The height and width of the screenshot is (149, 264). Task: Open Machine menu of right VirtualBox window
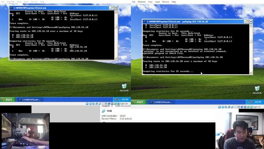[x=141, y=2]
